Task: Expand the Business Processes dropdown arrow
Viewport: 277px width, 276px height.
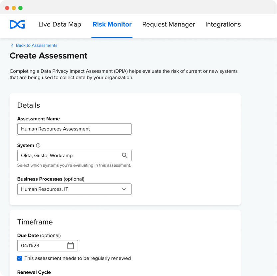Action: tap(124, 189)
